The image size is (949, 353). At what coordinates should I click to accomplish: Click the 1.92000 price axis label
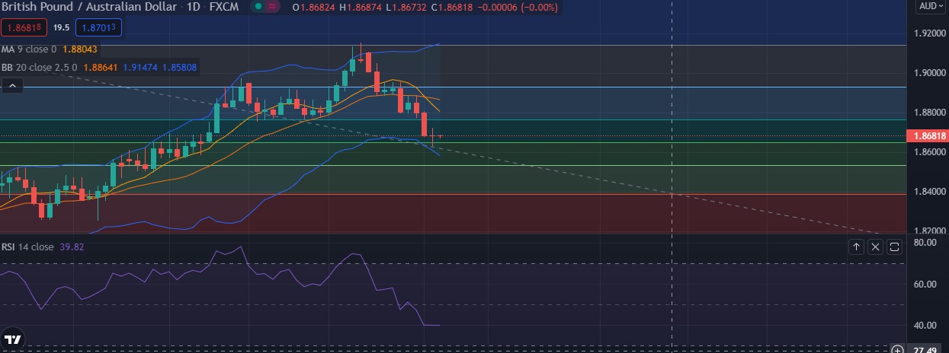click(928, 33)
